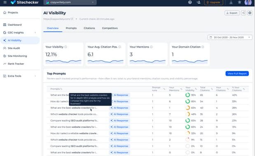Switch to the Prompts tab
The width and height of the screenshot is (255, 156).
click(71, 28)
